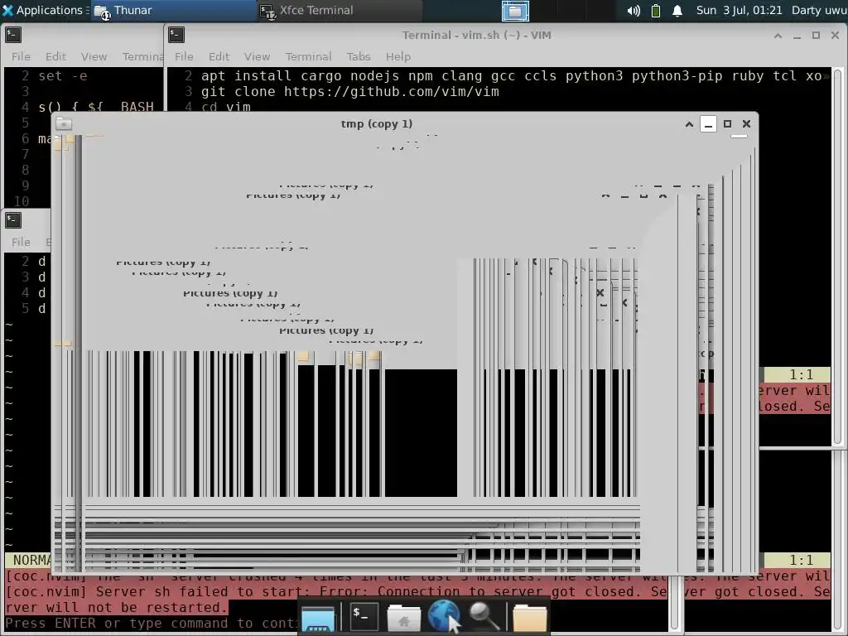Click the vim.sh terminal vertical scrollbar
Image resolution: width=848 pixels, height=636 pixels.
pyautogui.click(x=837, y=257)
